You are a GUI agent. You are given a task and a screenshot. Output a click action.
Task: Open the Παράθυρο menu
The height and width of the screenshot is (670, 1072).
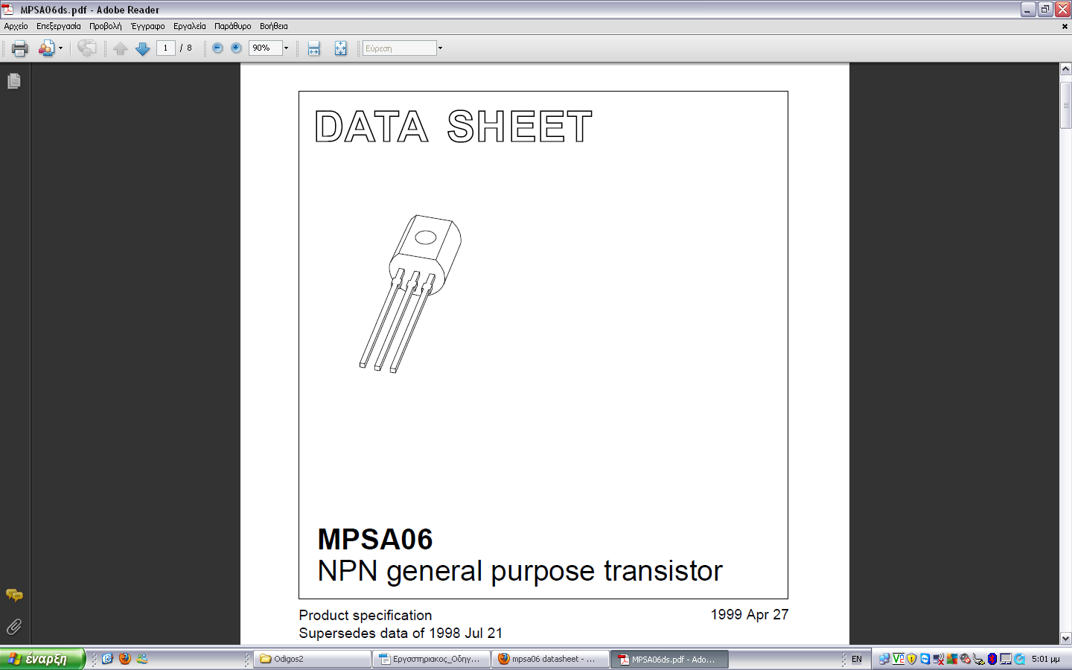pos(233,26)
